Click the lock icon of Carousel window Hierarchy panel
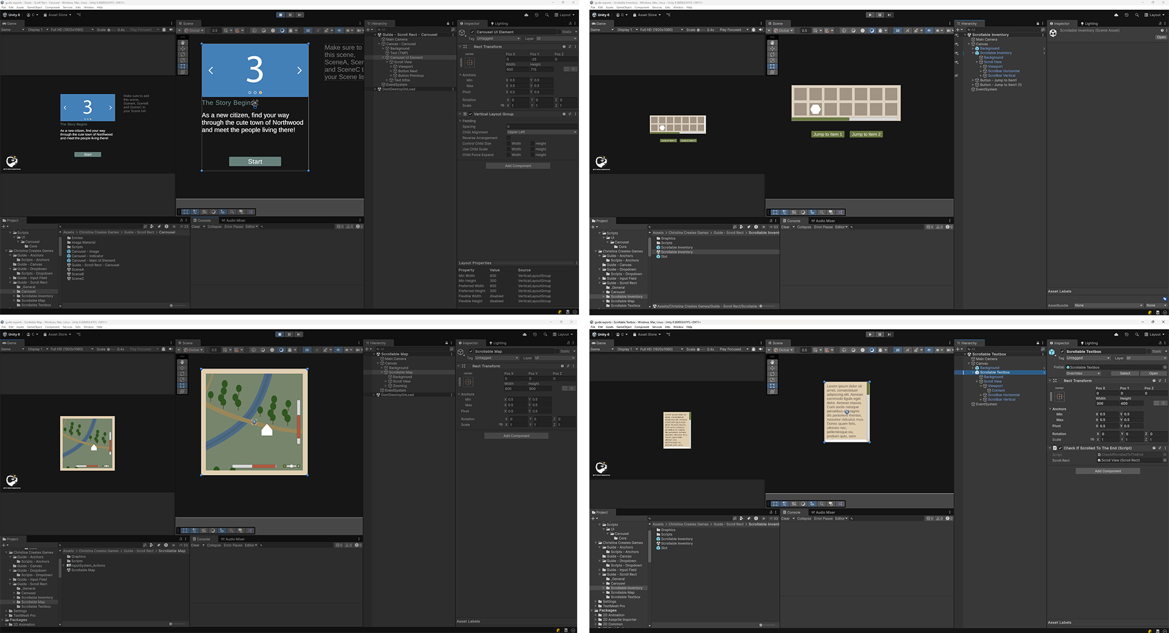 pyautogui.click(x=448, y=24)
